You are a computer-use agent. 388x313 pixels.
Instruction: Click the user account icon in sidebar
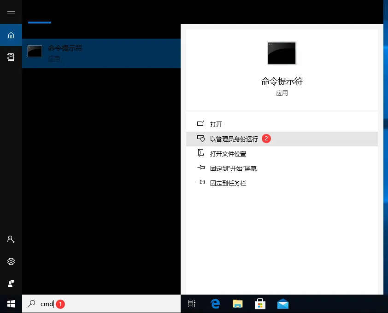(x=11, y=239)
